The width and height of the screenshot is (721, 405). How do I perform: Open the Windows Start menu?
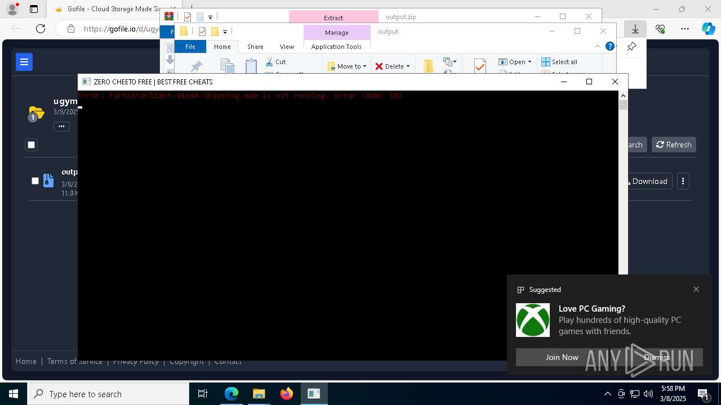tap(14, 394)
